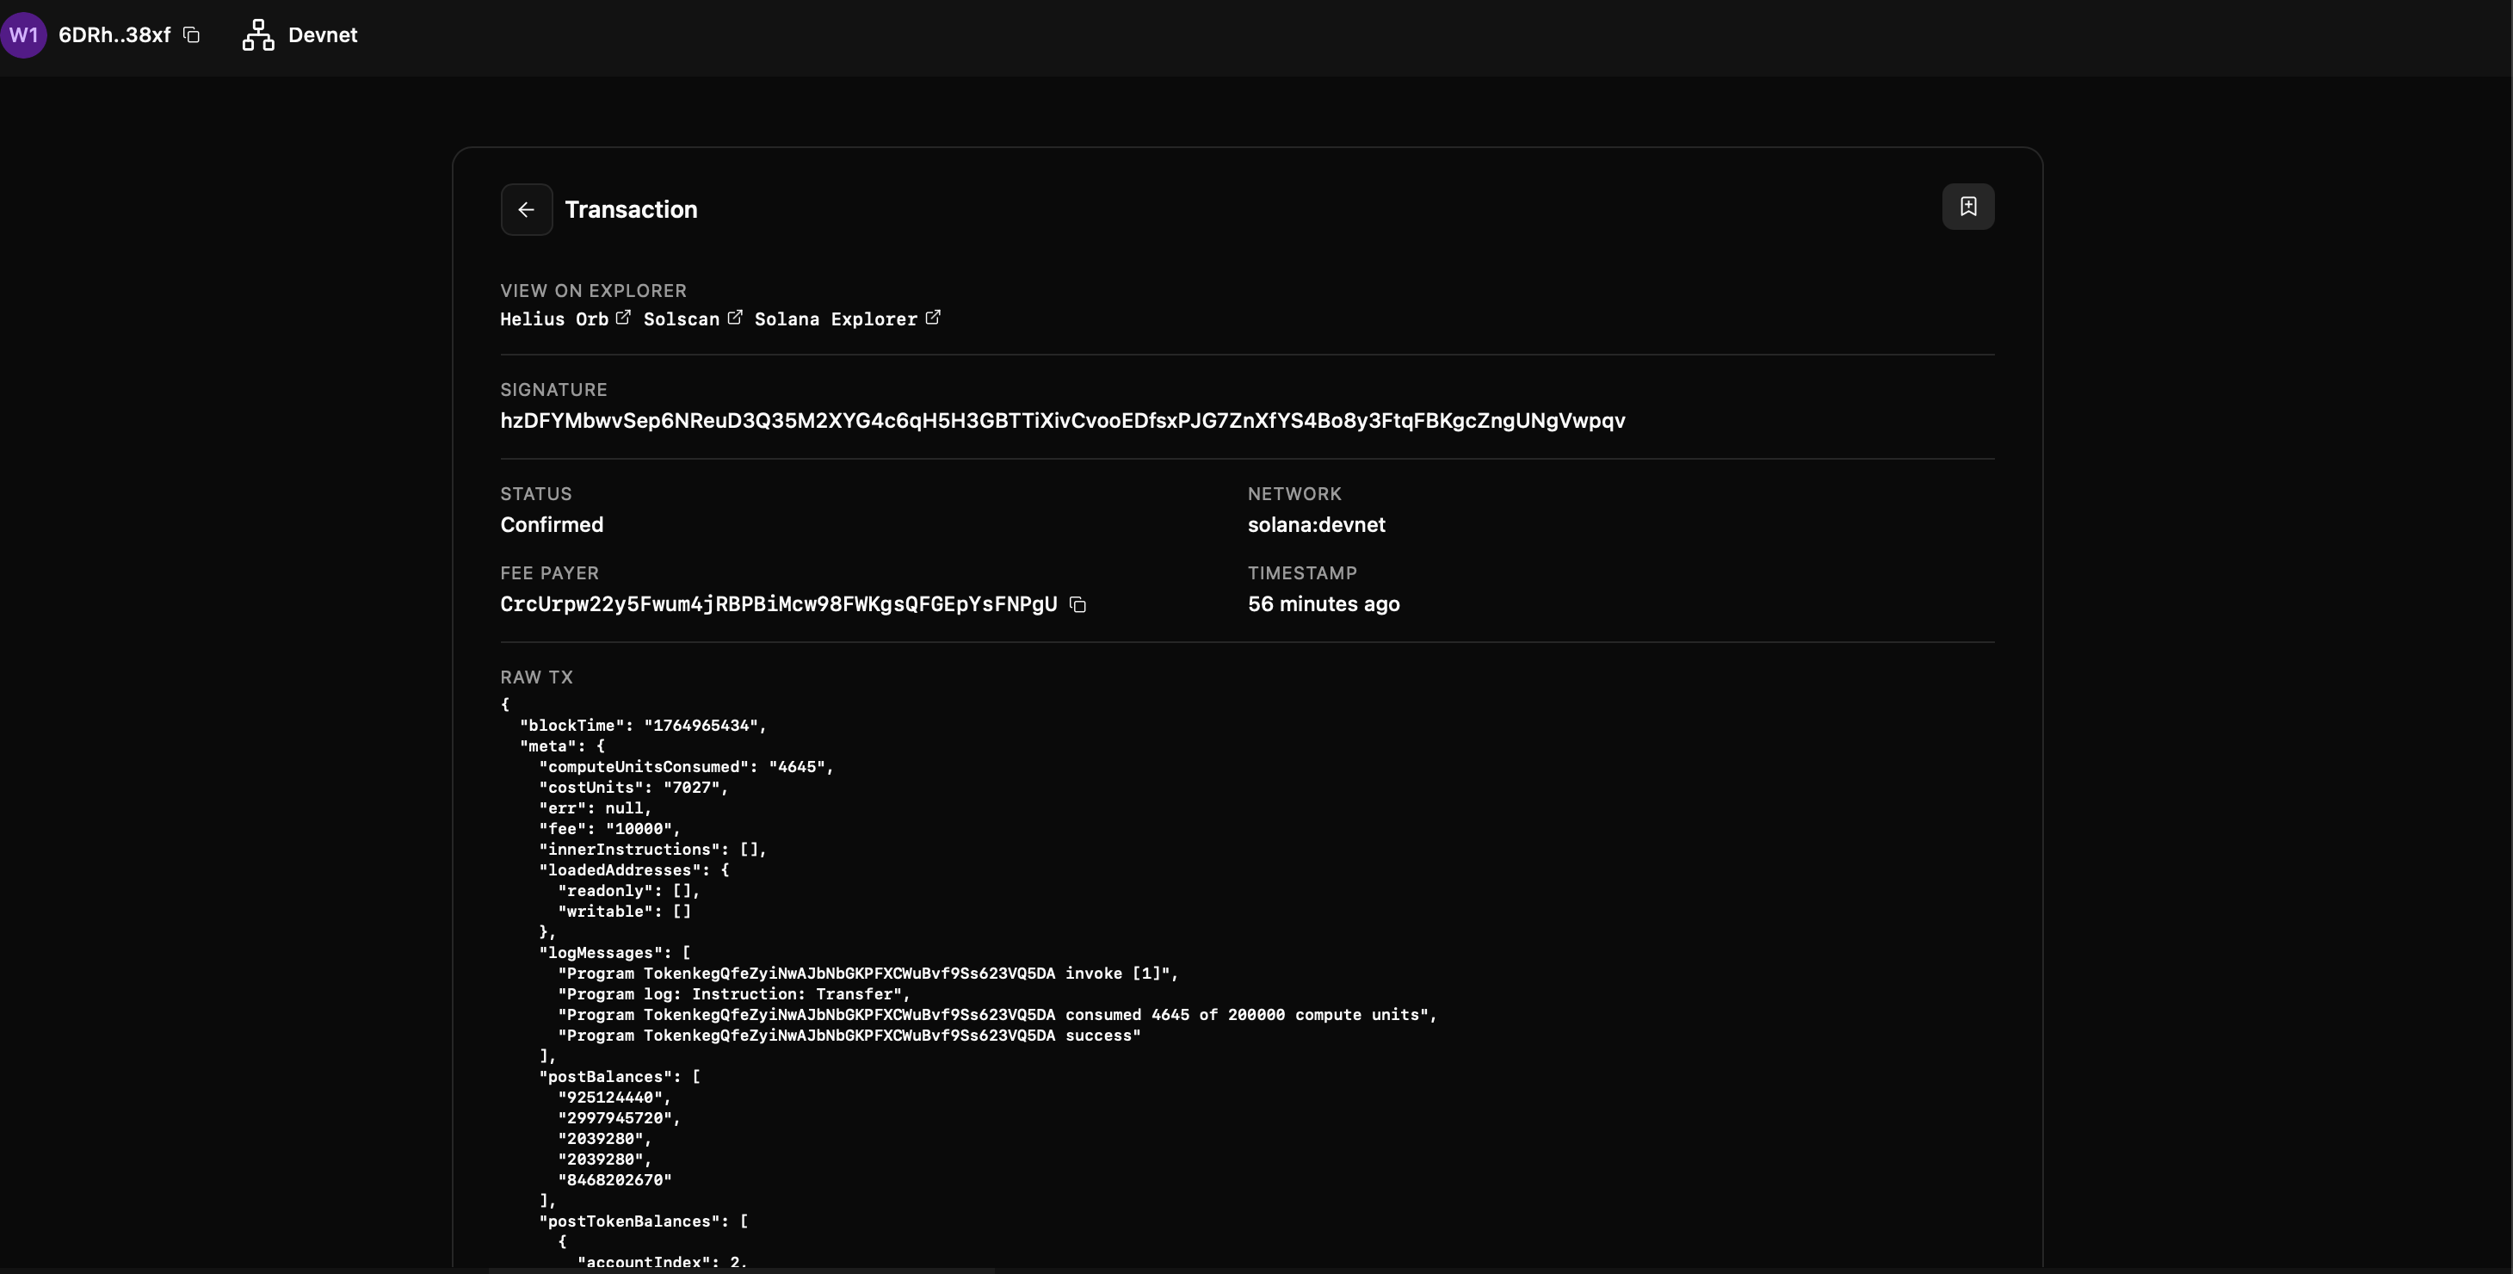The height and width of the screenshot is (1274, 2513).
Task: Click external-link icon next to Solana Explorer
Action: pyautogui.click(x=933, y=318)
